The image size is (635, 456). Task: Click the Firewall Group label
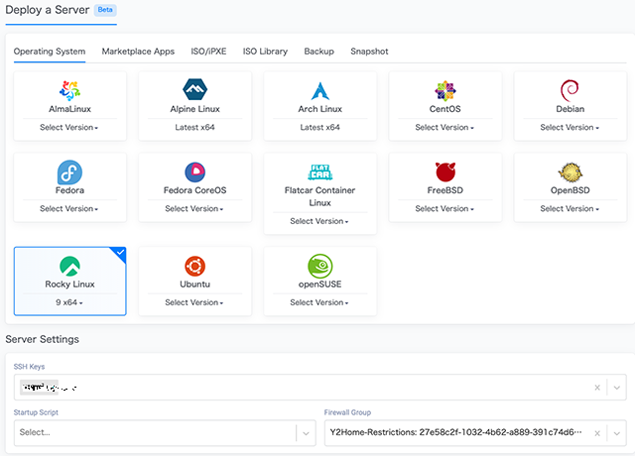(x=347, y=412)
